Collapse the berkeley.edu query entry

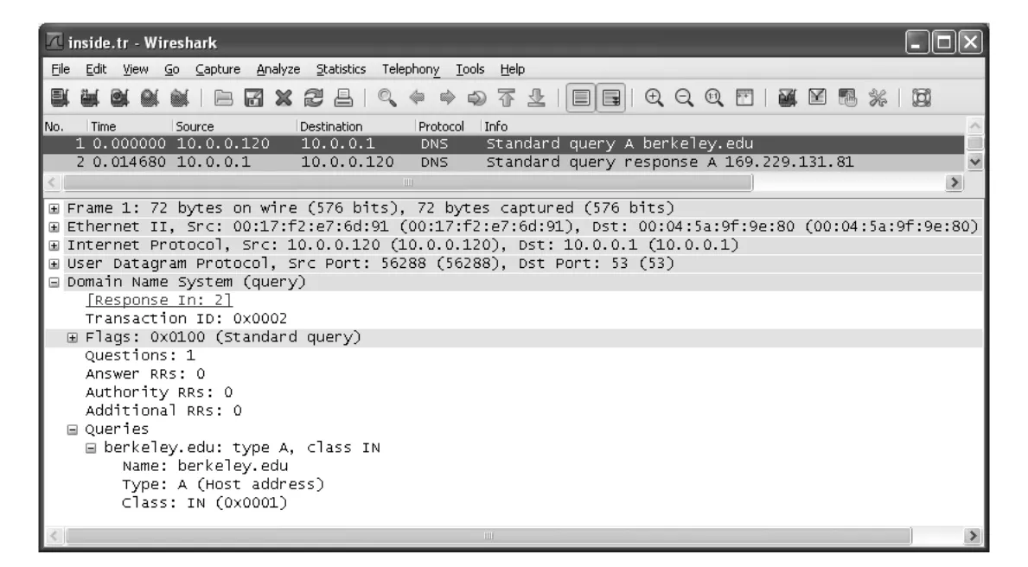(x=91, y=448)
